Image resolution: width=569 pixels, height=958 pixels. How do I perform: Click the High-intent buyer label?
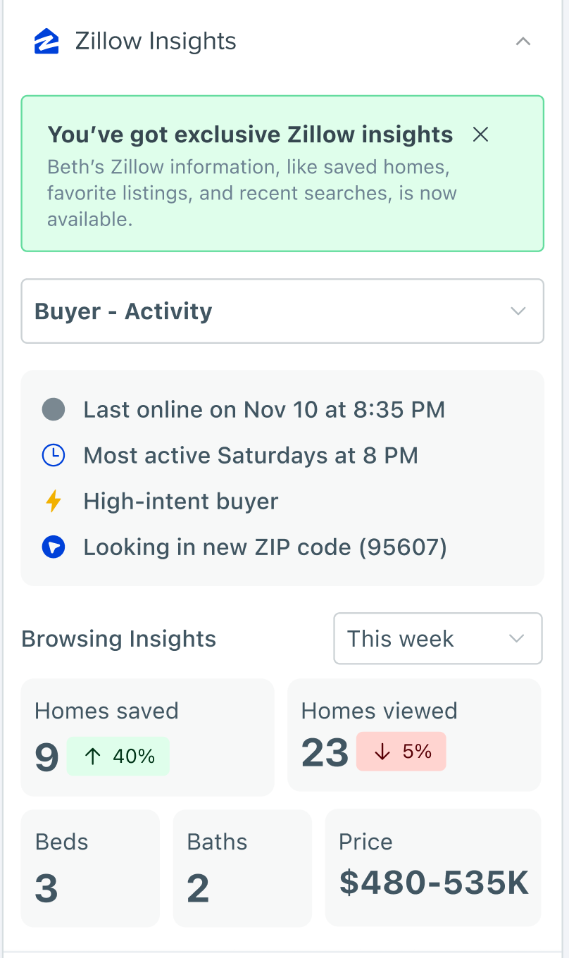pyautogui.click(x=181, y=502)
